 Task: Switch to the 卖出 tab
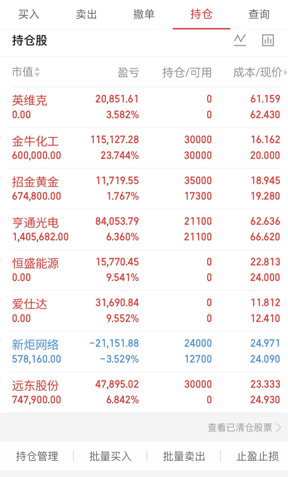click(x=86, y=15)
